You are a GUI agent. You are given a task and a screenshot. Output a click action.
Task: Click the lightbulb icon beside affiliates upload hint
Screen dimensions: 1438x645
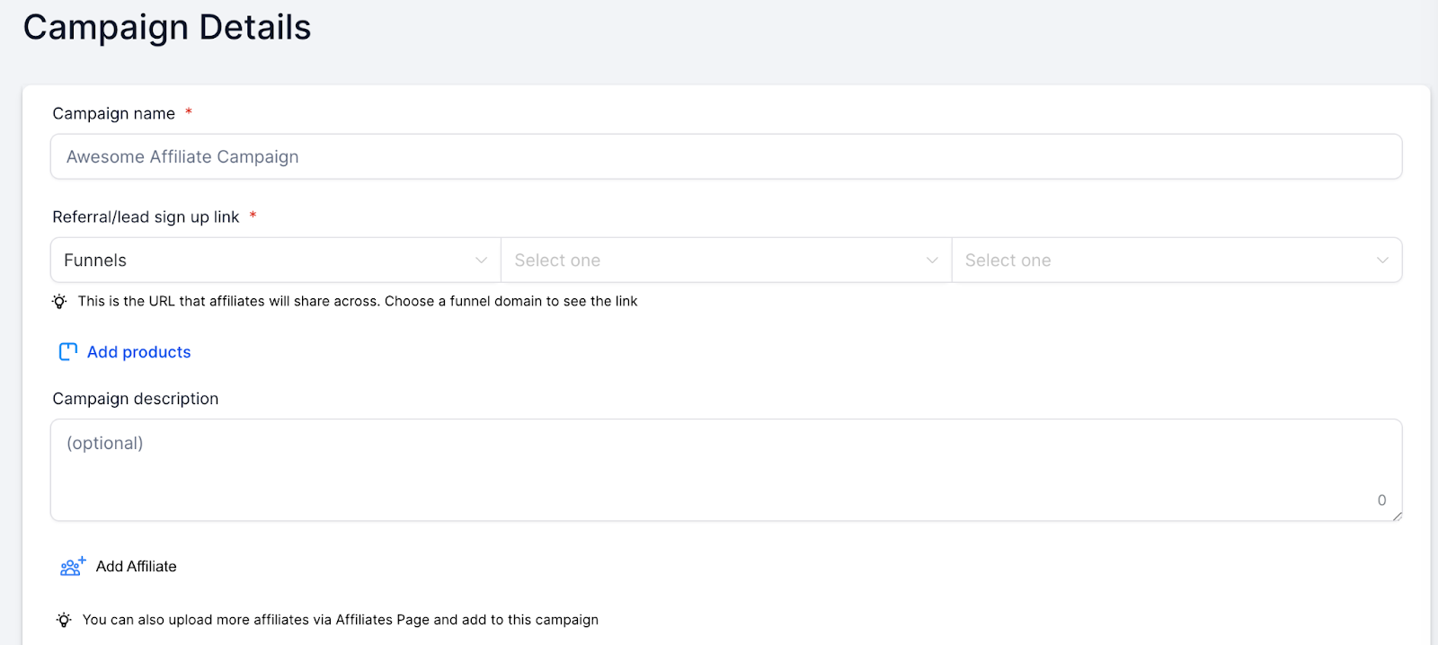(x=64, y=620)
